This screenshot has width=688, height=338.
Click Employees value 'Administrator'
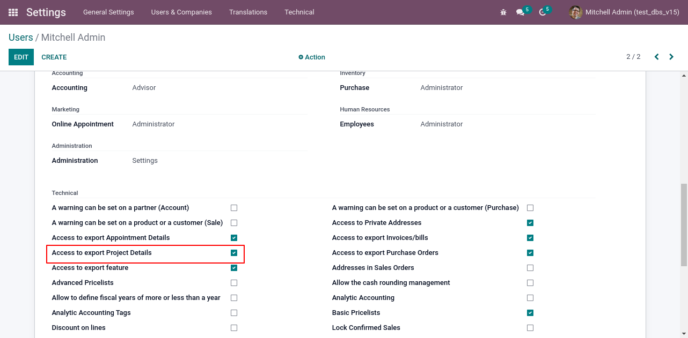[442, 124]
